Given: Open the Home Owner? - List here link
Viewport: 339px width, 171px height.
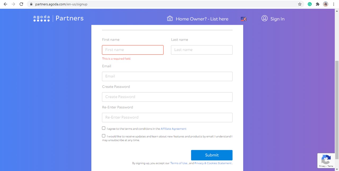Looking at the screenshot, I should (x=202, y=19).
